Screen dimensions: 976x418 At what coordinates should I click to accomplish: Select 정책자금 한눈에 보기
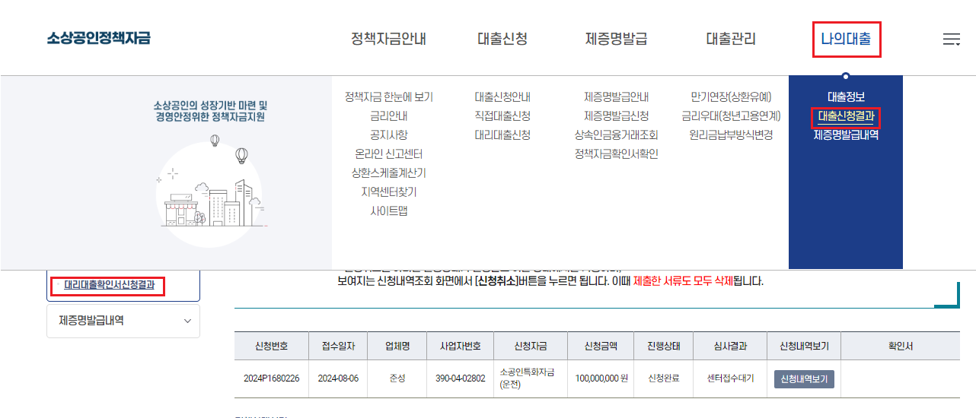(389, 97)
